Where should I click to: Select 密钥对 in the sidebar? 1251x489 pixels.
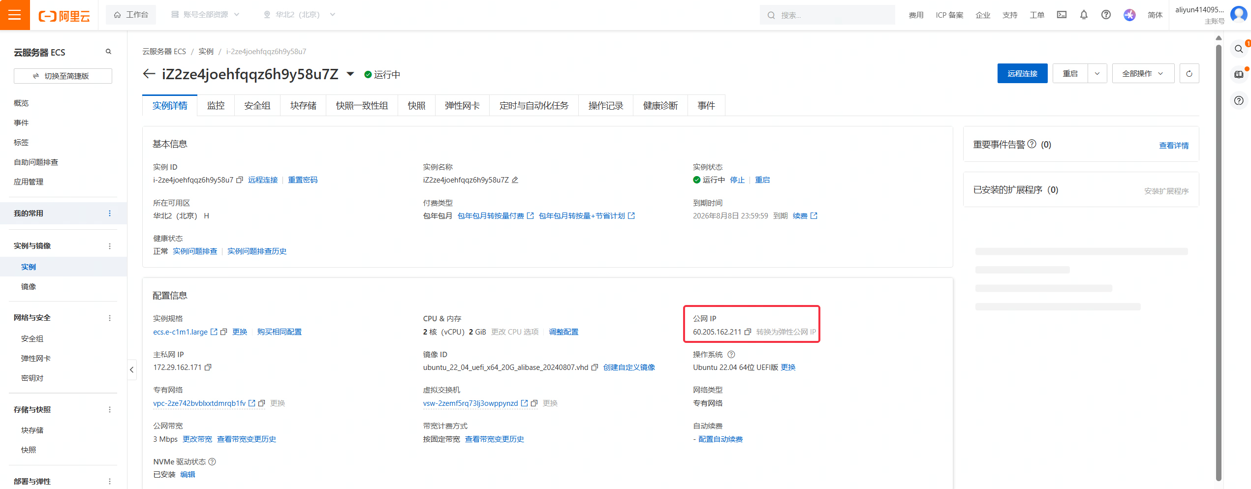point(32,378)
